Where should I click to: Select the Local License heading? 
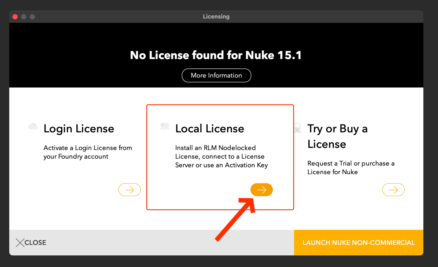[210, 129]
